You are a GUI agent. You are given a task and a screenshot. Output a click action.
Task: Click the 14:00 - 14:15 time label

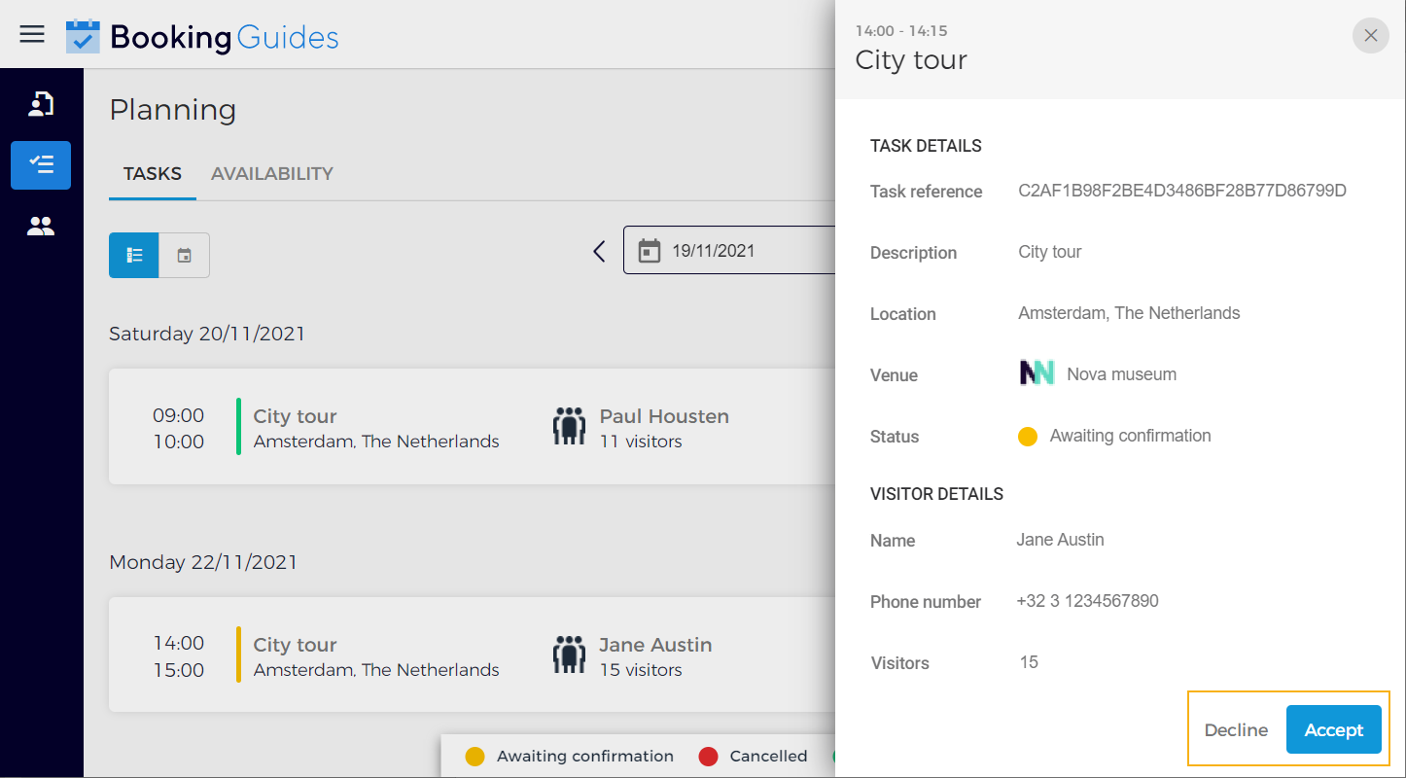(x=901, y=31)
